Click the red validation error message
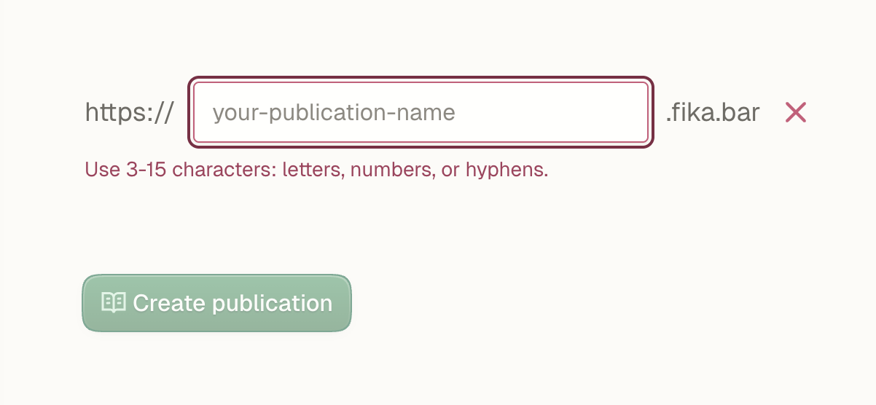This screenshot has width=876, height=405. [316, 170]
